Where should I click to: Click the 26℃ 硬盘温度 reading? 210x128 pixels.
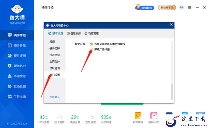[75, 119]
